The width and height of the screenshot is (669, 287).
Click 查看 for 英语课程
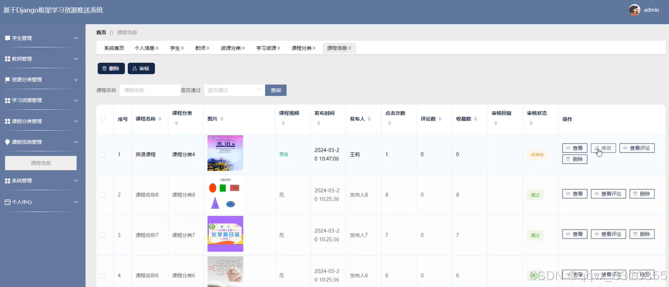point(574,148)
